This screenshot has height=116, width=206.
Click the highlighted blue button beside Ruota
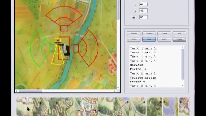(x=149, y=39)
